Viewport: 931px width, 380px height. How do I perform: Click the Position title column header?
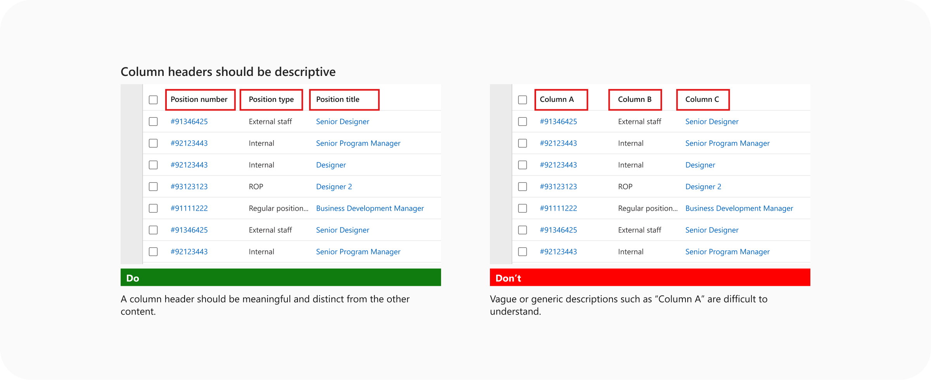344,100
